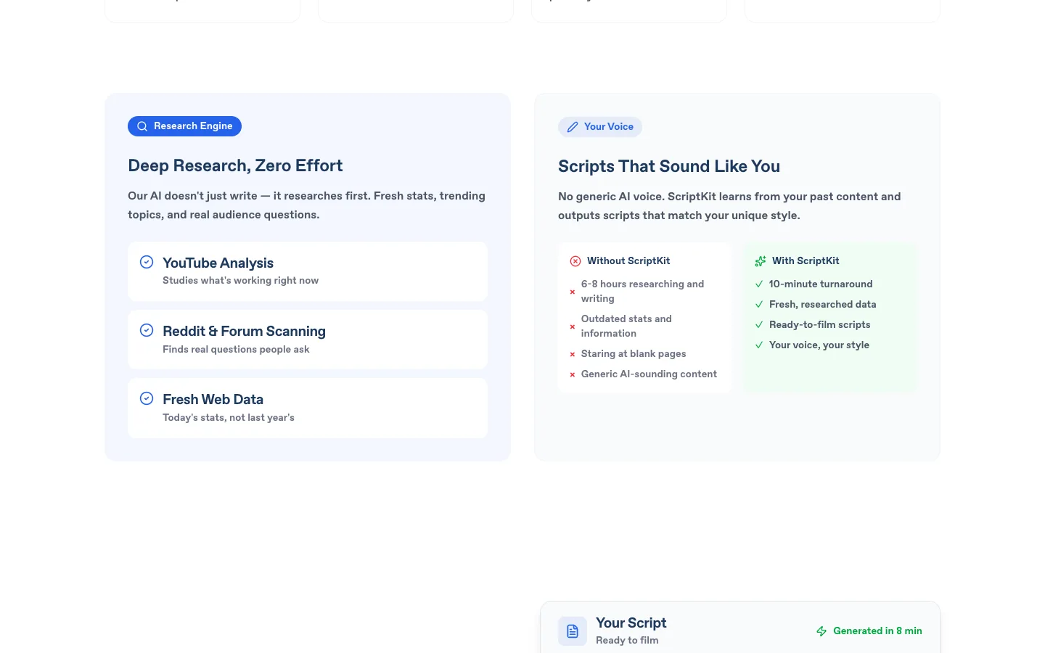This screenshot has height=653, width=1045.
Task: Click 'Finds real questions people ask' text
Action: click(236, 349)
